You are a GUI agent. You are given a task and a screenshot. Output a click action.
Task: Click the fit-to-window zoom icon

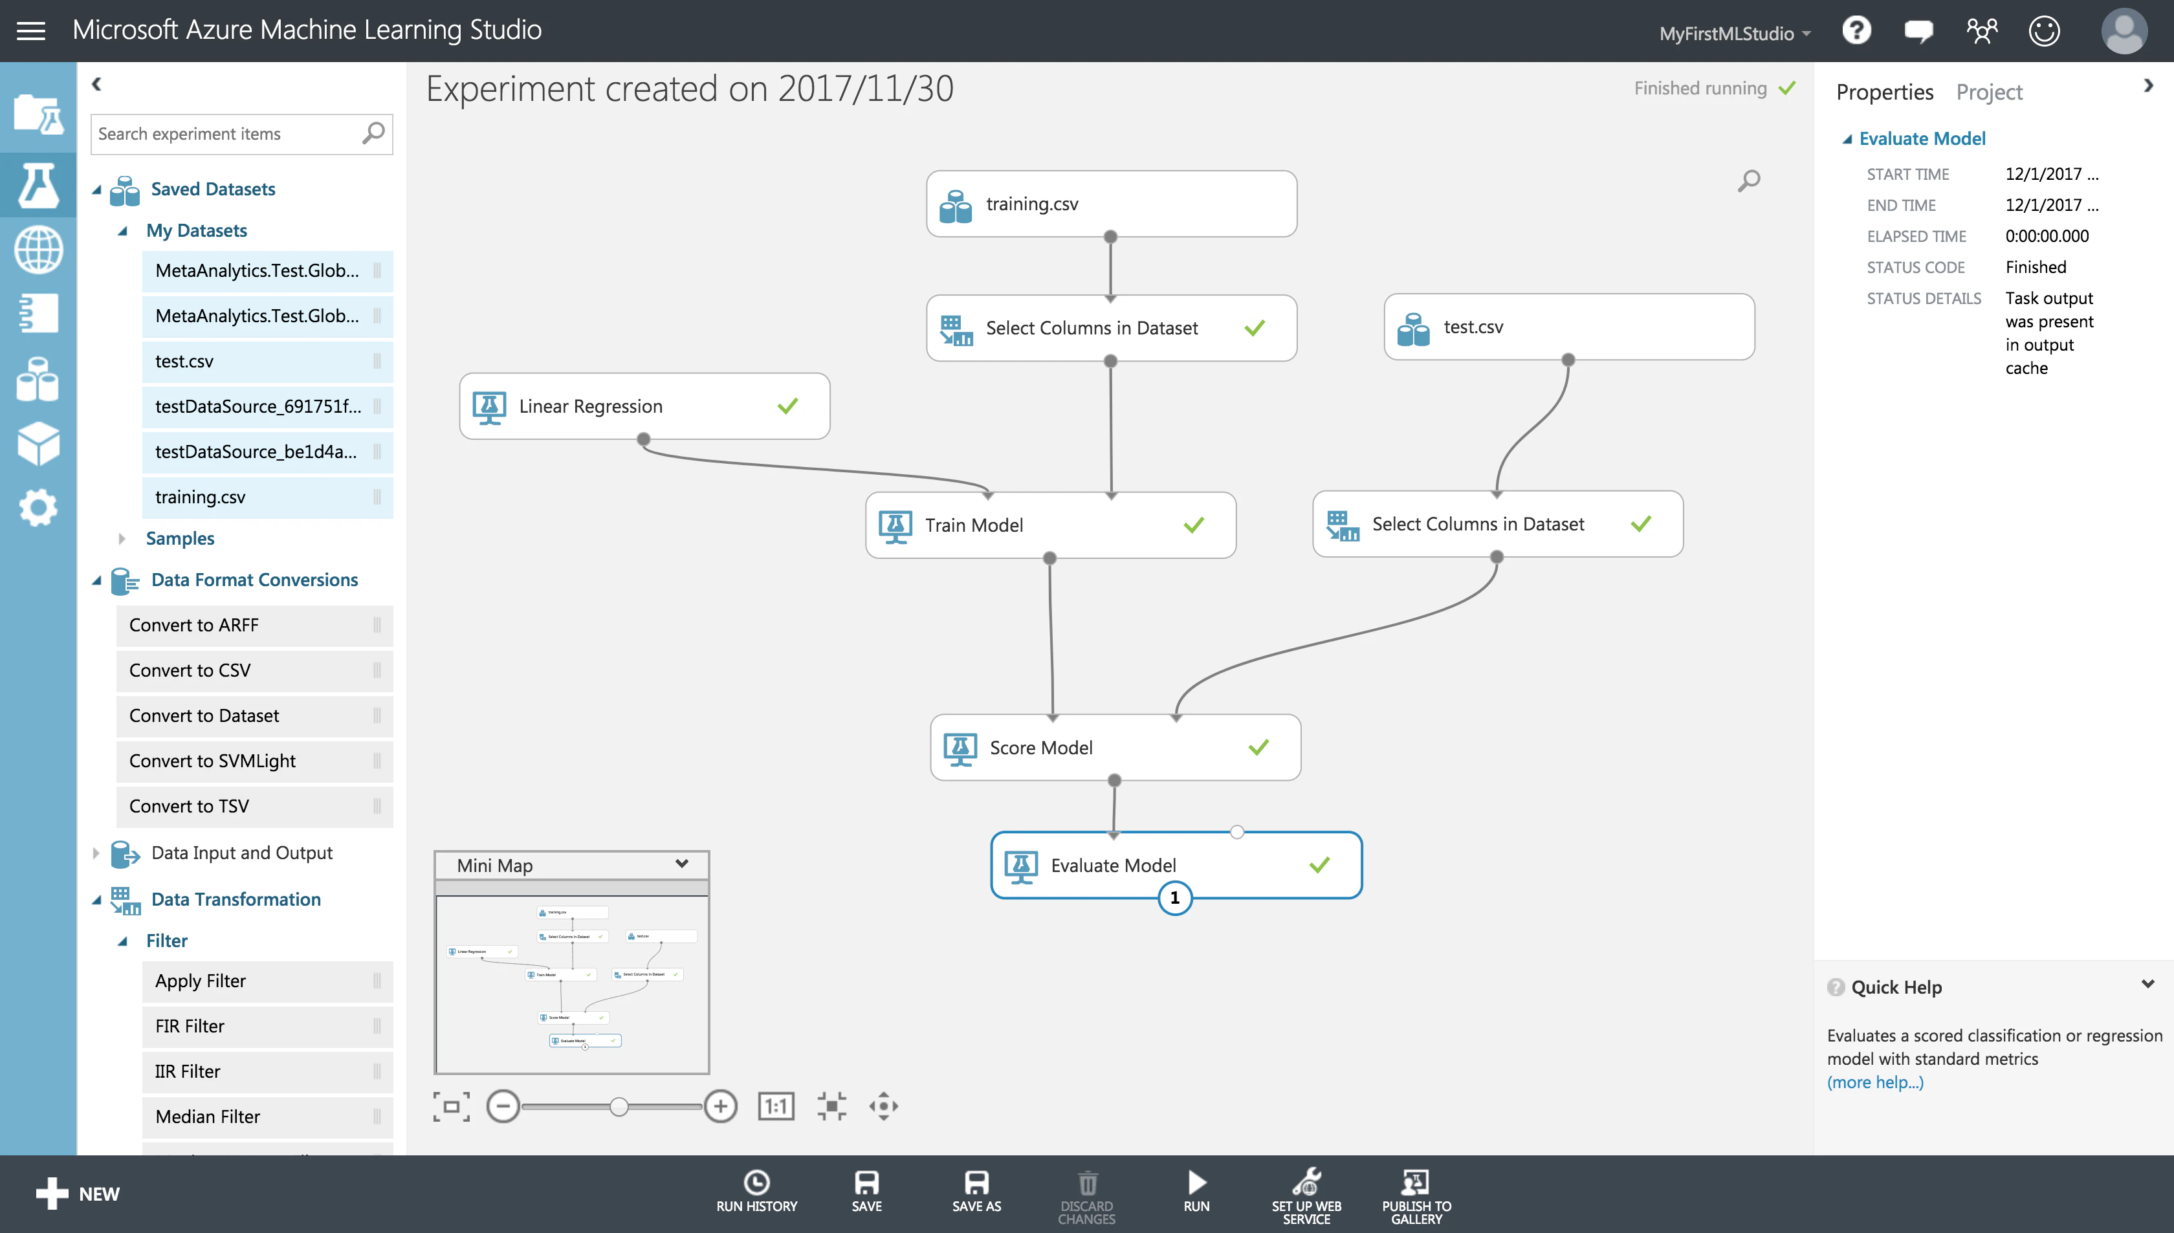[452, 1106]
